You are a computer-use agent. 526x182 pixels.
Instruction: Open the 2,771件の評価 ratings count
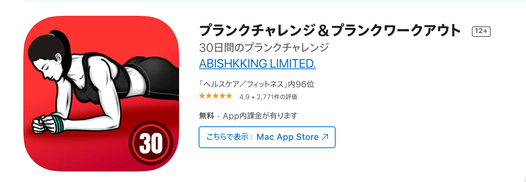(x=277, y=97)
